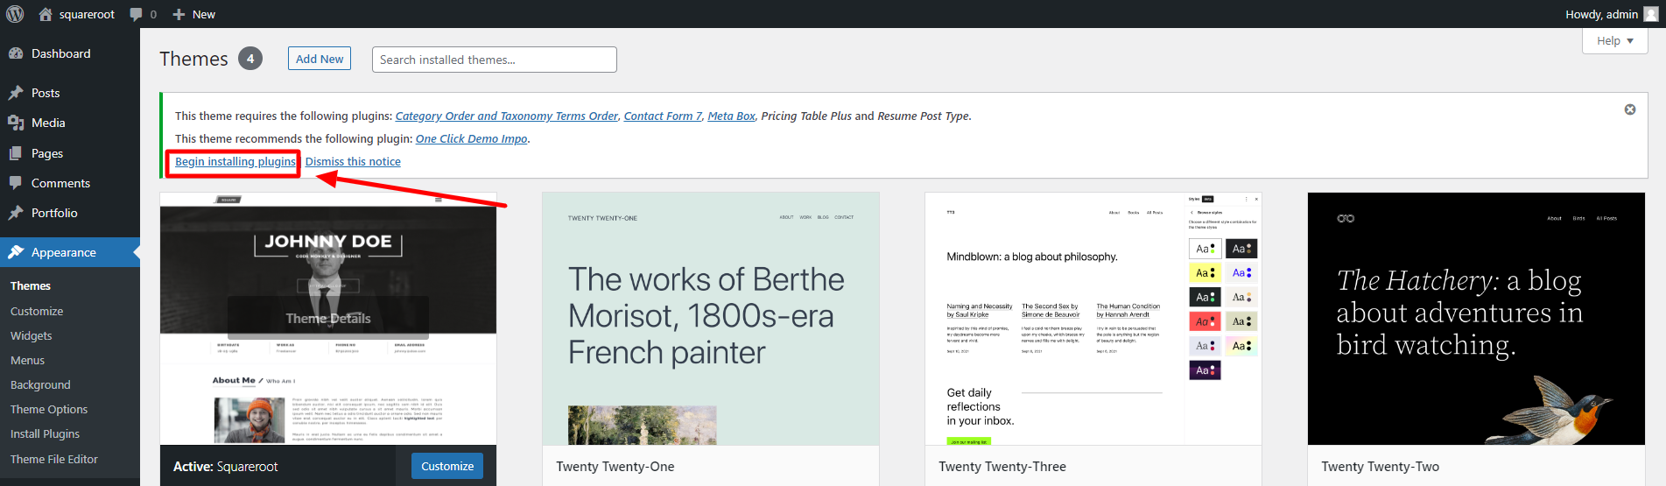Click Begin installing plugins link
The image size is (1666, 486).
(235, 161)
